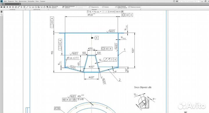Select the Окружность markup tool
Screen dimensions: 209x113
[x=94, y=7]
